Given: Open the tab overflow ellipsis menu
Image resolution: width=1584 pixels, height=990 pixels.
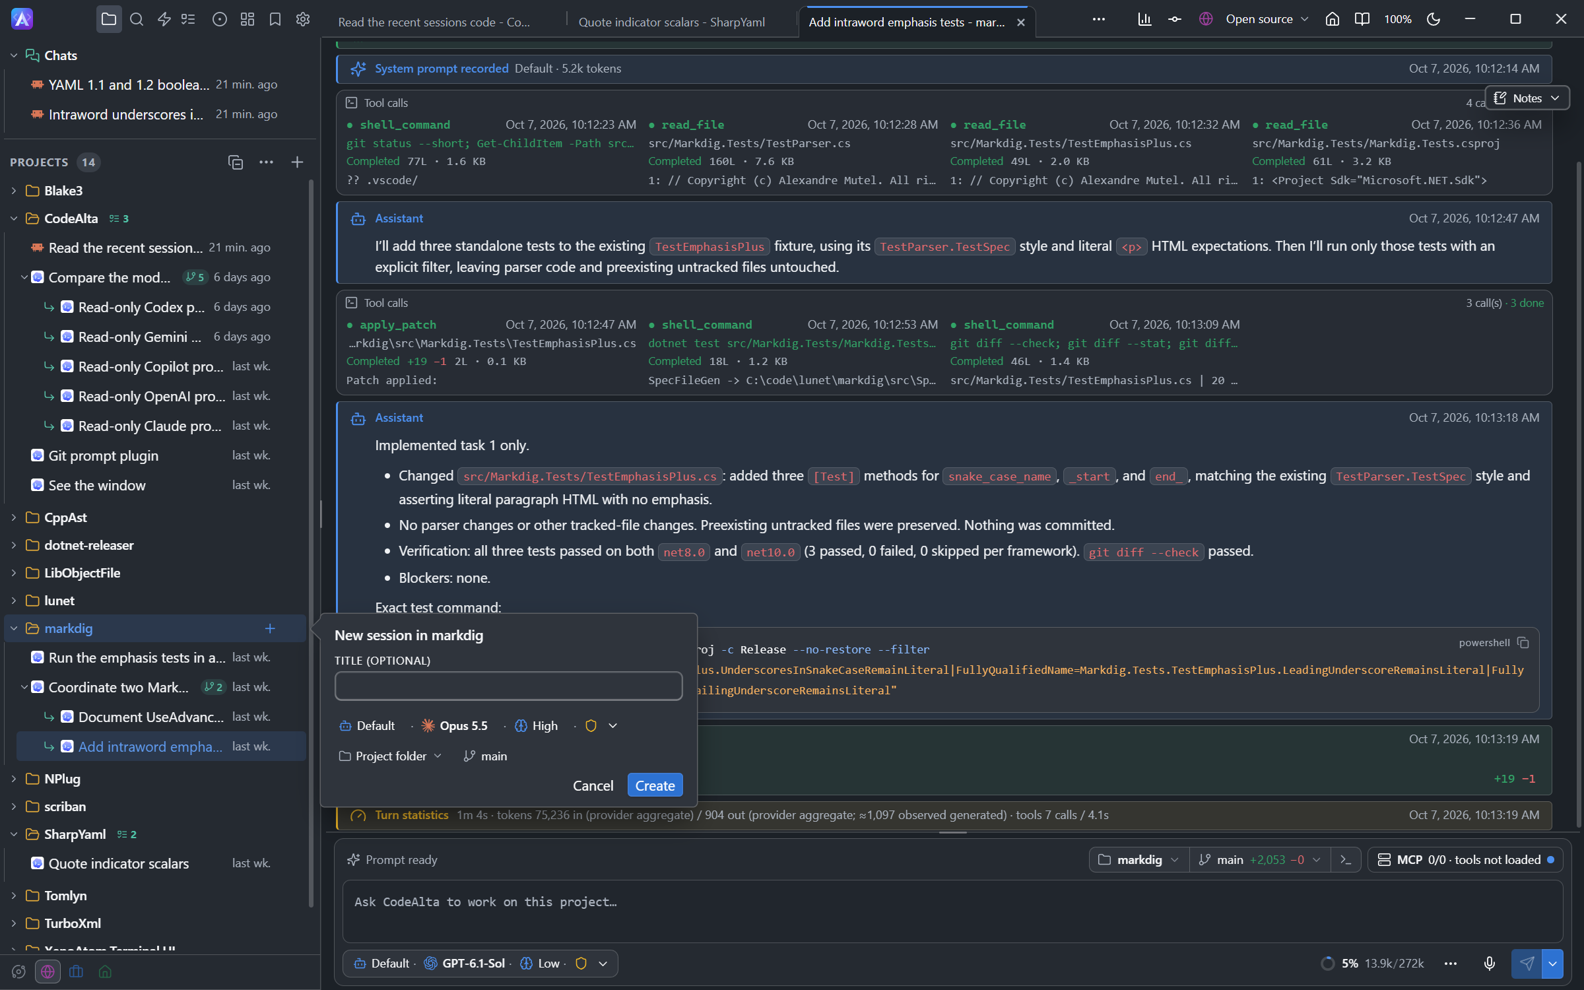Looking at the screenshot, I should pyautogui.click(x=1099, y=19).
